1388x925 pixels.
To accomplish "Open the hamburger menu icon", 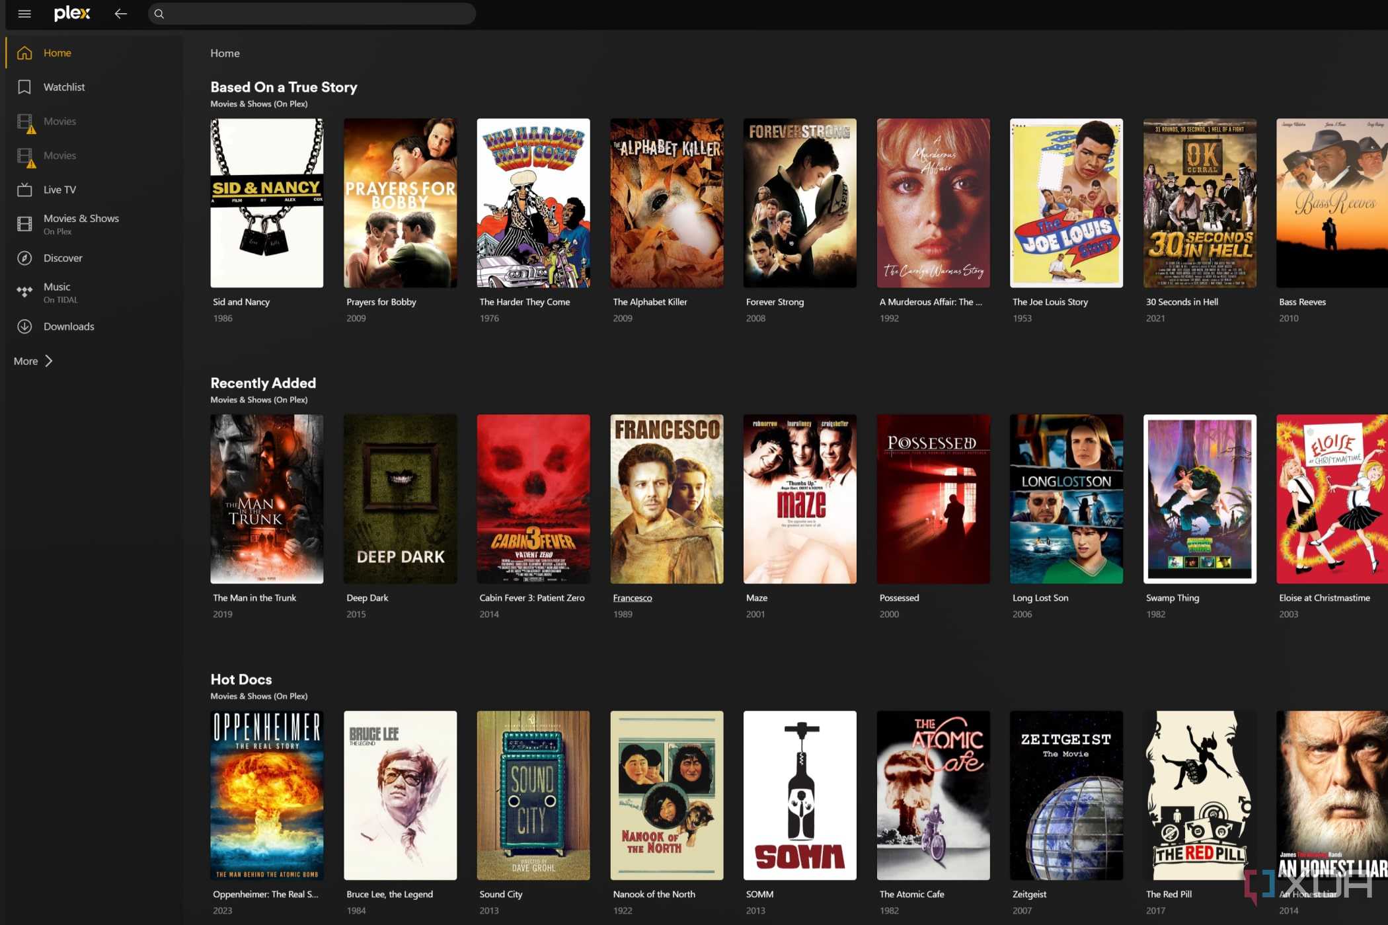I will (x=24, y=13).
